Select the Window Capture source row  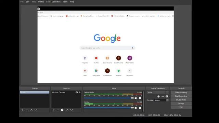pos(66,92)
